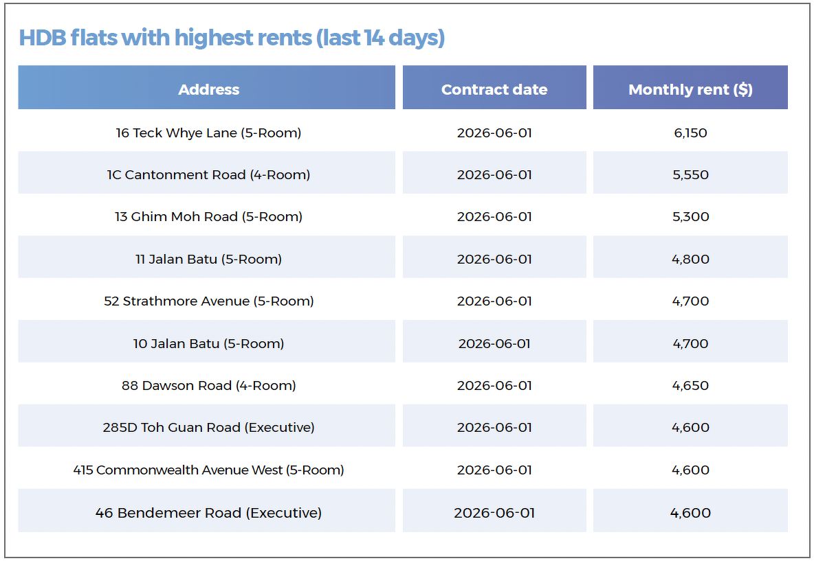The width and height of the screenshot is (814, 563).
Task: Click rent 4,700 for 10 Jalan Batu
Action: 690,344
